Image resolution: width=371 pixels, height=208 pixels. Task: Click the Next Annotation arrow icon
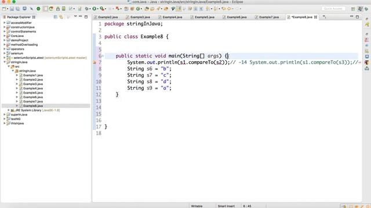[x=208, y=9]
